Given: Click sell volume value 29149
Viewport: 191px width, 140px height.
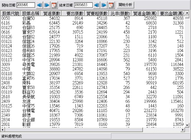Looking at the screenshot, I should pos(78,23).
